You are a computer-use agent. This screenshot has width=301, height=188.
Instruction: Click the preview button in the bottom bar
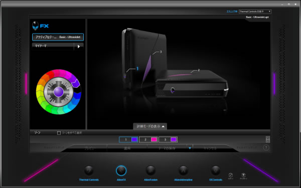click(90, 148)
